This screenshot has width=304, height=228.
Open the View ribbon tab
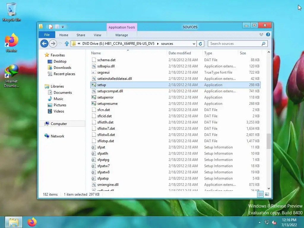click(x=97, y=35)
